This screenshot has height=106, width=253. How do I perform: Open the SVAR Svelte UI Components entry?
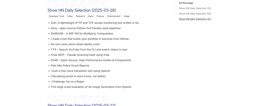tap(91, 60)
